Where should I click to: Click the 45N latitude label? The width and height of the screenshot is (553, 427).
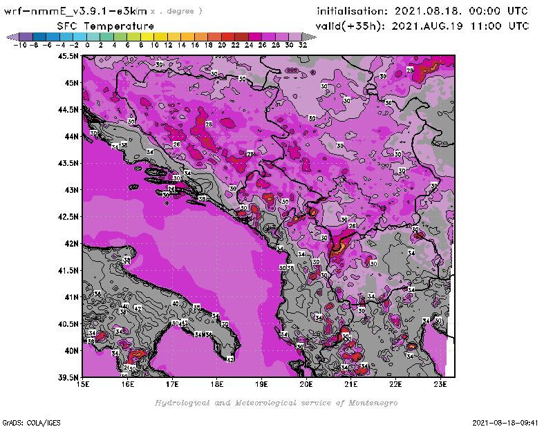71,83
